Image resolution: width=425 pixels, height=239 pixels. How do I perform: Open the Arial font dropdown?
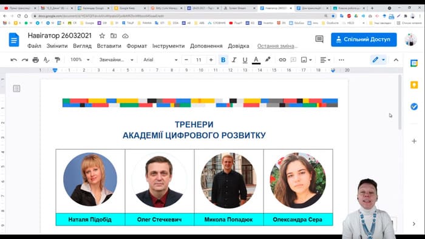click(x=160, y=60)
